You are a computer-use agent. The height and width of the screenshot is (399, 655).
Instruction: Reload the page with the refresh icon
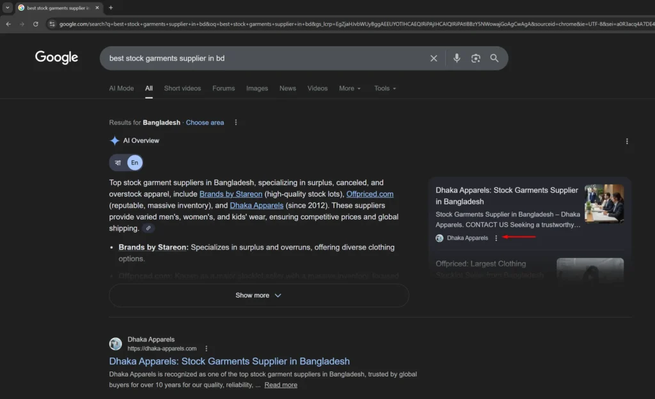[36, 23]
